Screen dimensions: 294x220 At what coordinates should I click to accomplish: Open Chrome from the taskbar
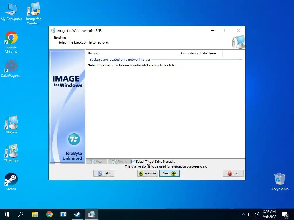click(49, 214)
